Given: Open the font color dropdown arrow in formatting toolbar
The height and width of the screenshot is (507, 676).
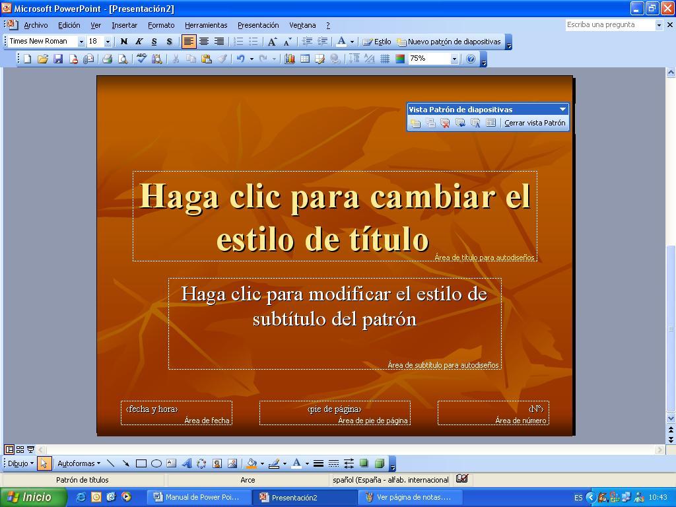Looking at the screenshot, I should [353, 42].
